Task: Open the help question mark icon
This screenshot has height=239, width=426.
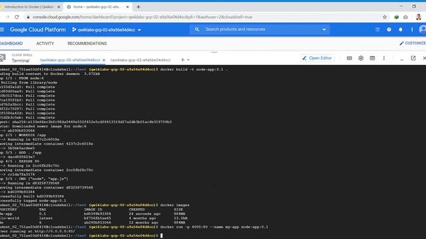Action: coord(389,29)
